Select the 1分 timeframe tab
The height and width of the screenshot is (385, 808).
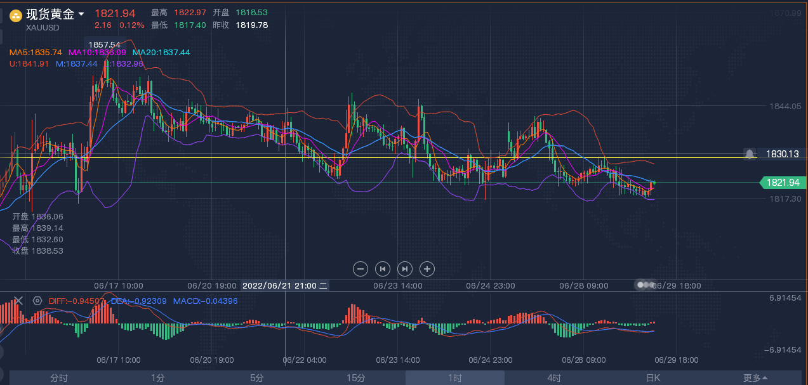(158, 378)
